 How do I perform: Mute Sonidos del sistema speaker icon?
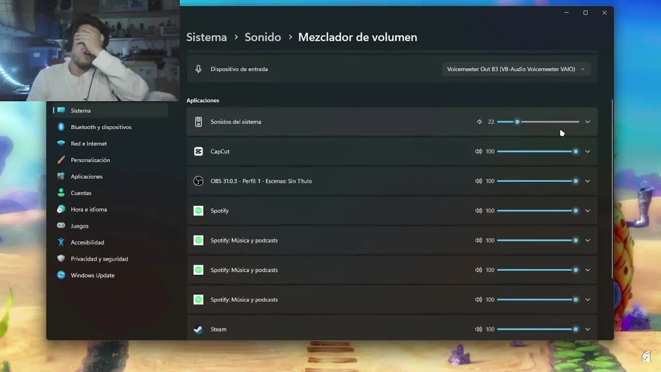click(x=479, y=122)
